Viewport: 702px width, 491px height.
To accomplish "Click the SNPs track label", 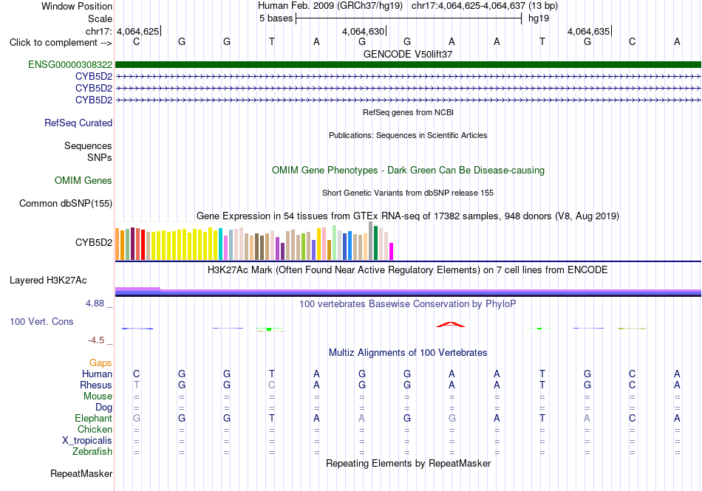I will [100, 157].
